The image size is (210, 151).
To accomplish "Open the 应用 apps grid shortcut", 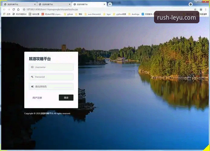I will (7, 14).
